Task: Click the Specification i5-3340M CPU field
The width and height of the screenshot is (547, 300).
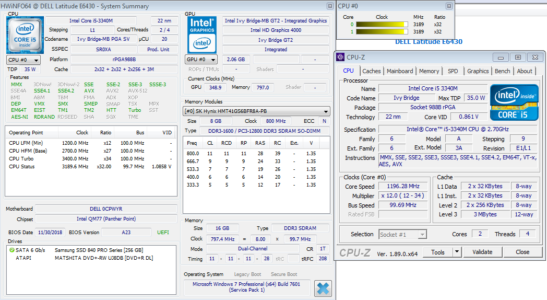Action: click(x=457, y=129)
